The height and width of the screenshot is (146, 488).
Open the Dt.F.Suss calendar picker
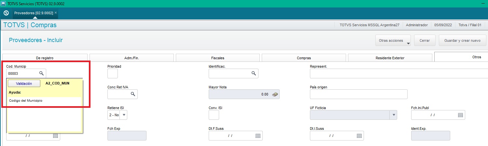[258, 136]
